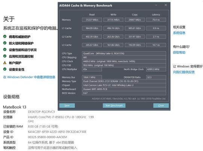Click CPU Multiplier field 45x
Screen dimensions: 203x151
coord(92,69)
